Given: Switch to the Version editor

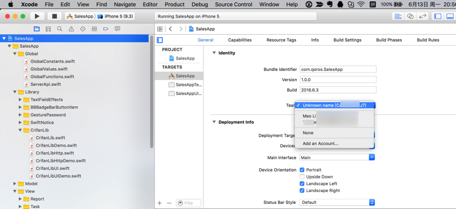Looking at the screenshot, I should click(422, 16).
